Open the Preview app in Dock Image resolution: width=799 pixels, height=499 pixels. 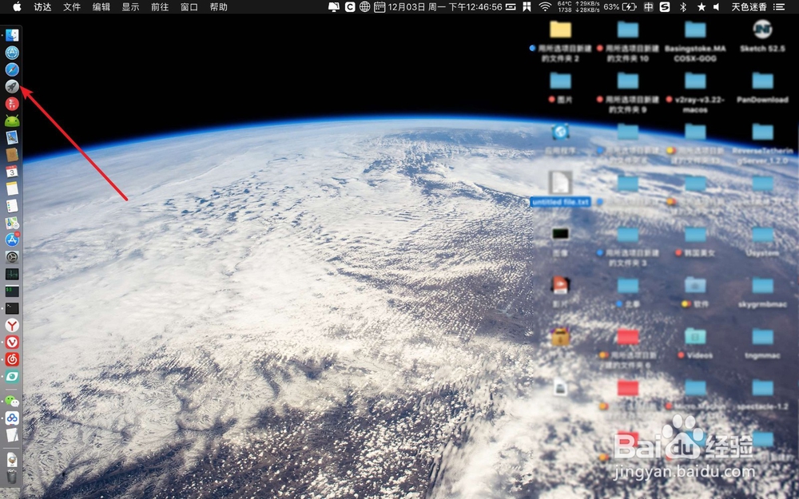12,137
